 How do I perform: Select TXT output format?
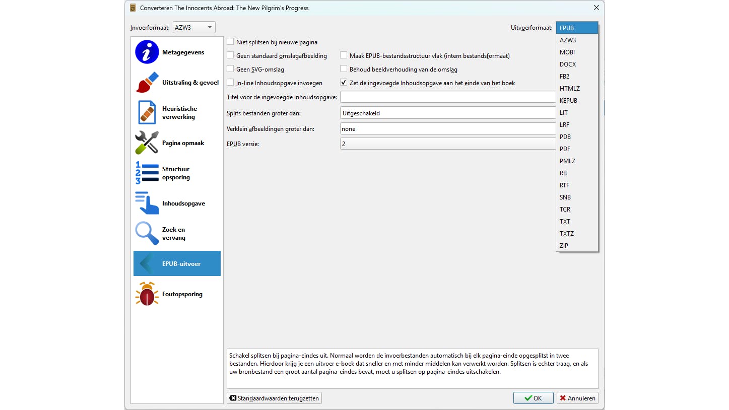click(x=577, y=222)
